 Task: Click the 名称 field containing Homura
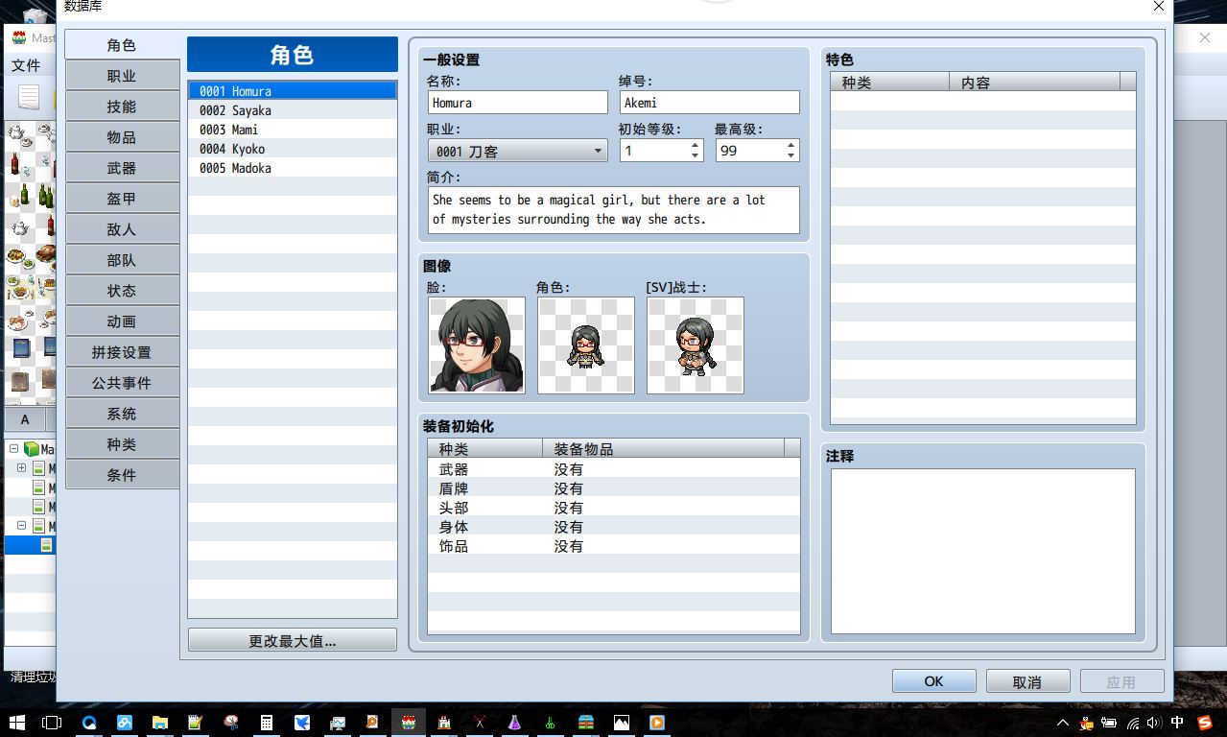click(x=518, y=103)
